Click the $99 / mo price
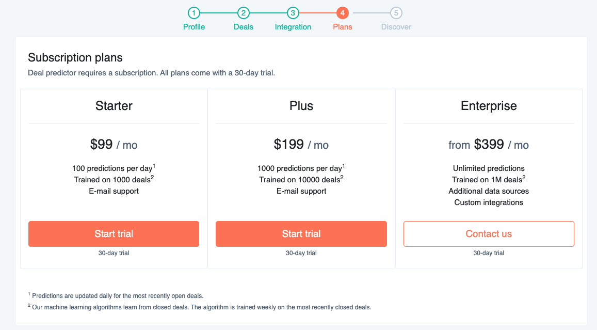 114,145
